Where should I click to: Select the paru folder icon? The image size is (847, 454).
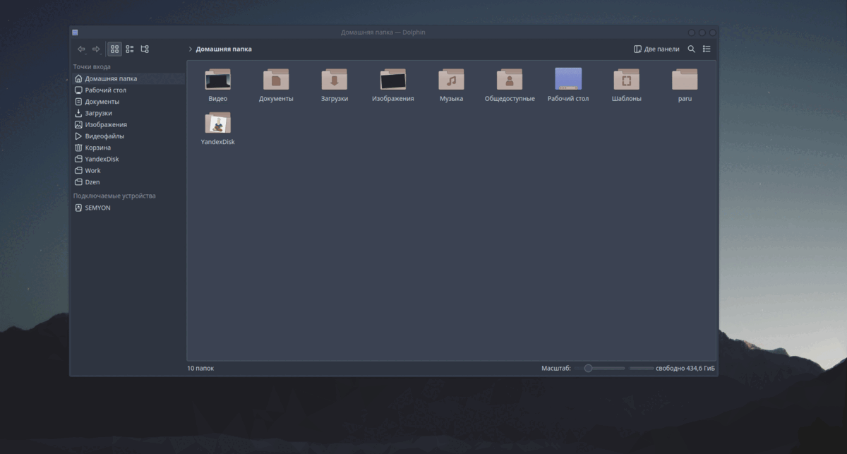[685, 80]
